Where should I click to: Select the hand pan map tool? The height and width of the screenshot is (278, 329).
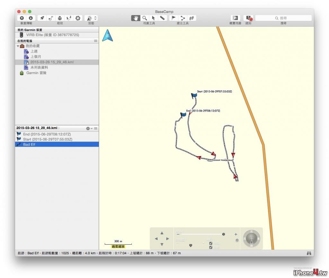point(136,18)
